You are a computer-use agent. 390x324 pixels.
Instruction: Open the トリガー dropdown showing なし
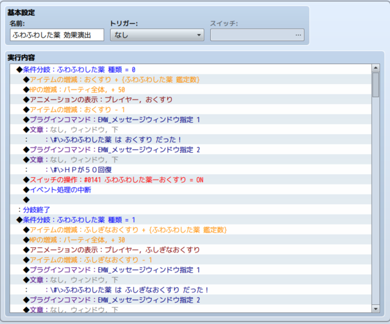click(x=157, y=35)
